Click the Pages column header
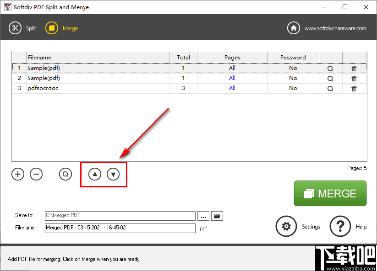 pyautogui.click(x=232, y=57)
